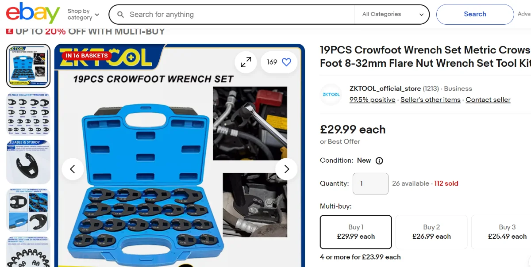Open the condition info icon

[x=379, y=160]
